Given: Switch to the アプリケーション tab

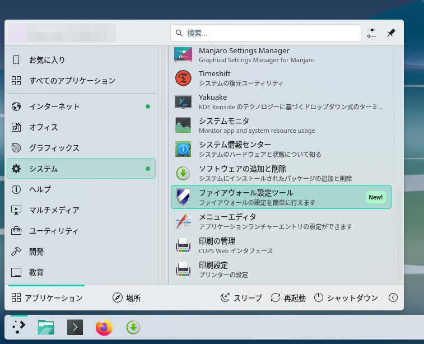Looking at the screenshot, I should pos(47,298).
